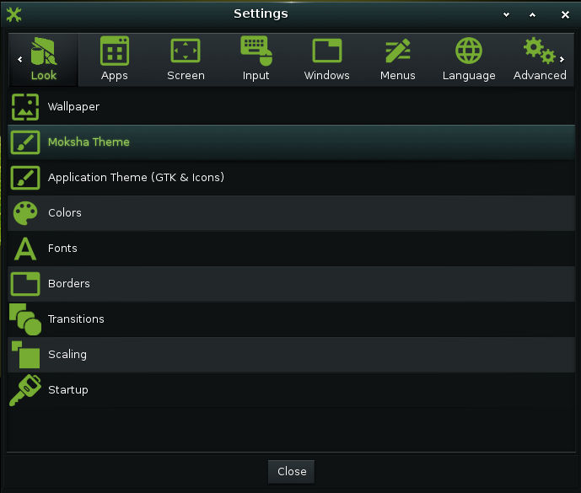Open the Wallpaper settings icon
This screenshot has width=581, height=493.
pyautogui.click(x=25, y=107)
